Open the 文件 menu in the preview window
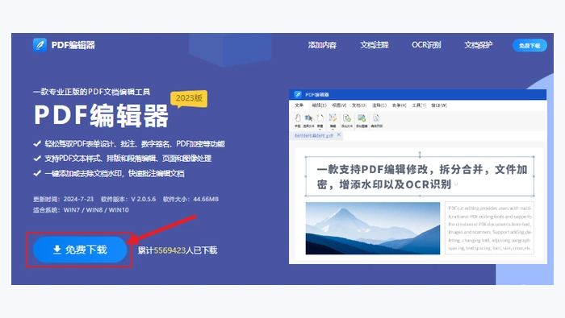 (x=299, y=105)
